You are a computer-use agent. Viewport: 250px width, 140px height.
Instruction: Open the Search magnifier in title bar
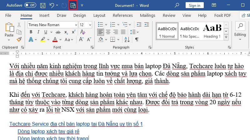click(177, 5)
